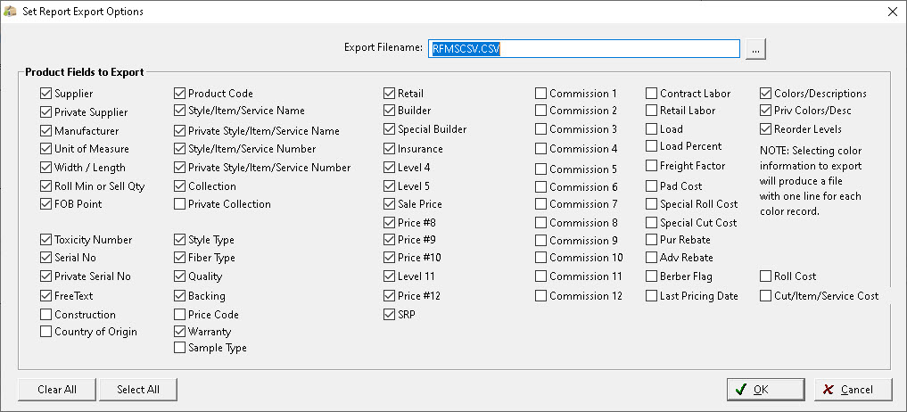Toggle the Reorder Levels checkbox
Screen dimensions: 907x412
coord(765,129)
